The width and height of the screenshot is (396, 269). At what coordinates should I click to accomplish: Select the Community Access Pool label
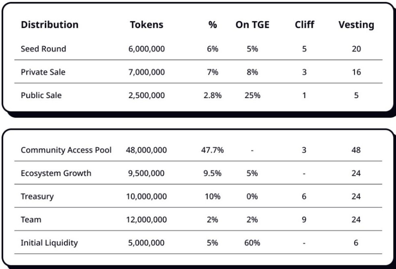pyautogui.click(x=66, y=150)
